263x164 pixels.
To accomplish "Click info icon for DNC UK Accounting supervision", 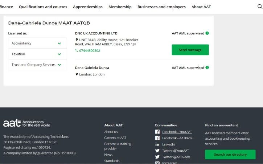I will (x=207, y=33).
